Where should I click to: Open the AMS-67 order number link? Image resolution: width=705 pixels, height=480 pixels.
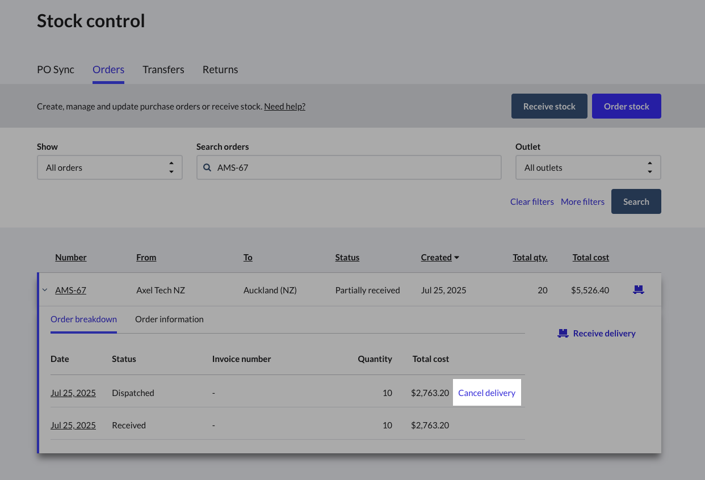tap(70, 290)
